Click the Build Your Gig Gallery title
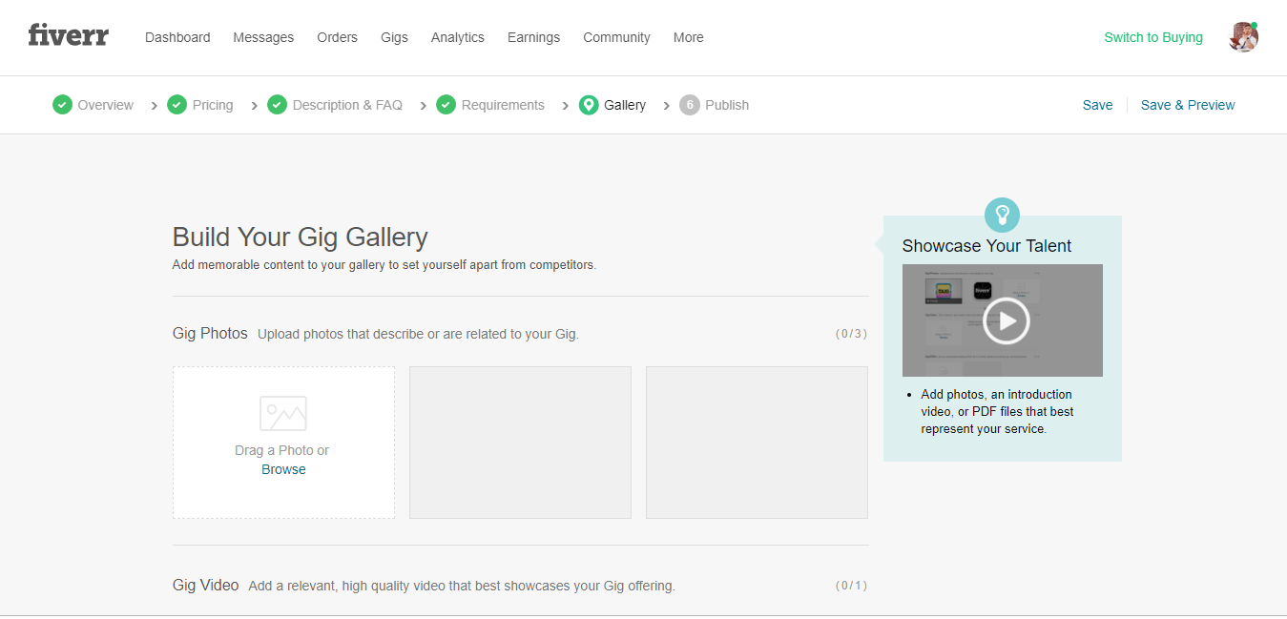This screenshot has height=619, width=1287. click(300, 237)
